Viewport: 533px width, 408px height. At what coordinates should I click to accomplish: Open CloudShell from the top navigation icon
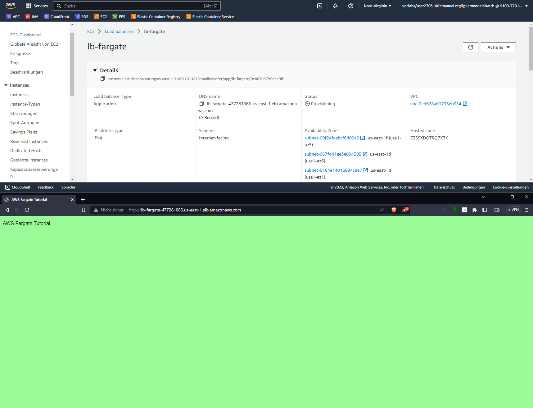(x=320, y=6)
